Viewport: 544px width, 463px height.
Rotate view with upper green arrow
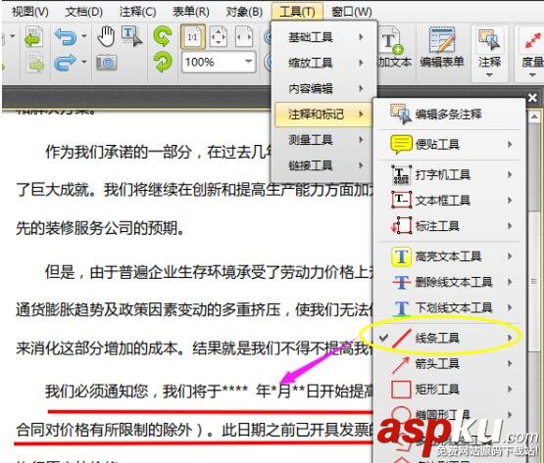point(163,36)
